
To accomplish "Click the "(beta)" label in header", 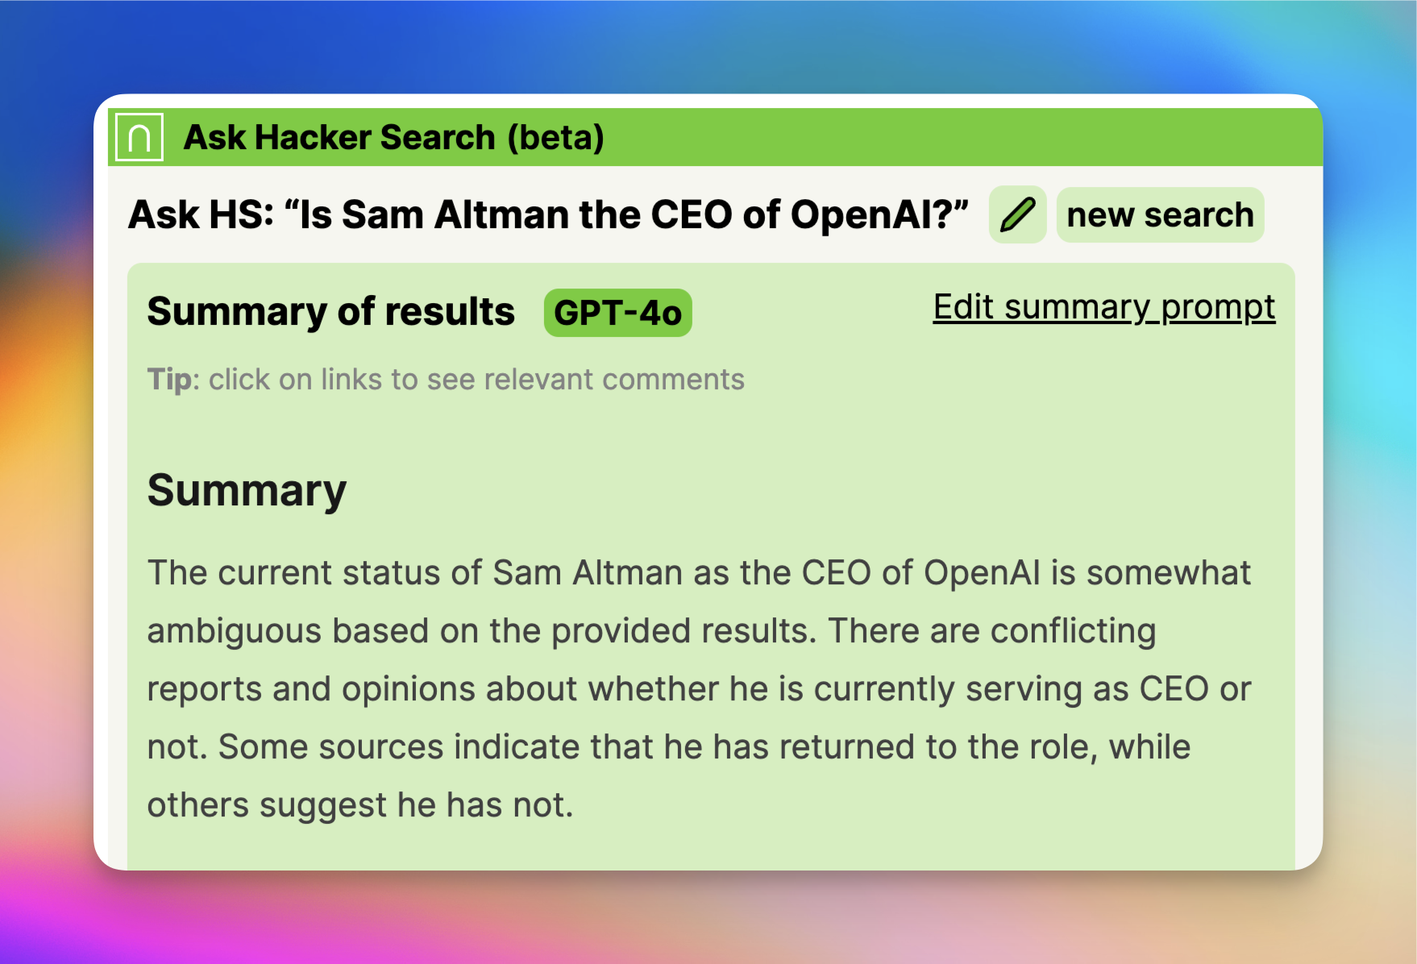I will (555, 138).
